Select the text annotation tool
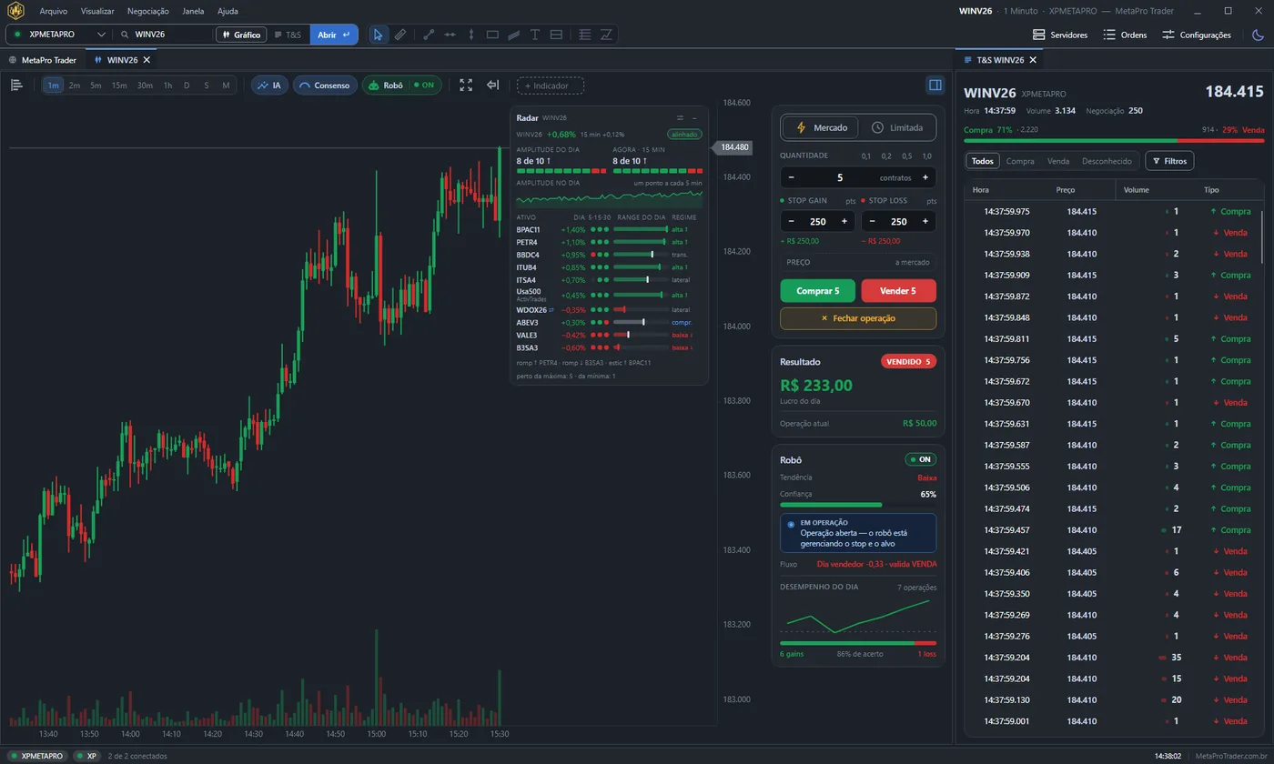The width and height of the screenshot is (1274, 764). [535, 35]
